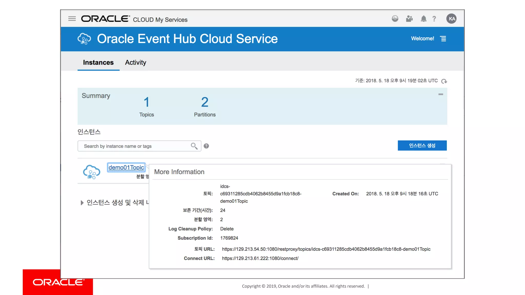Click CLOUD My Services title
The width and height of the screenshot is (525, 295).
pyautogui.click(x=160, y=20)
